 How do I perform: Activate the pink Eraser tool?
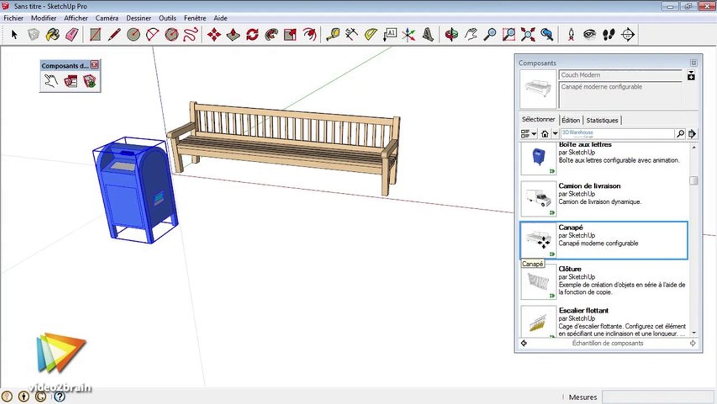pos(72,35)
